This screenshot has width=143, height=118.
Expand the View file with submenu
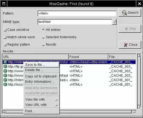[x=42, y=100]
